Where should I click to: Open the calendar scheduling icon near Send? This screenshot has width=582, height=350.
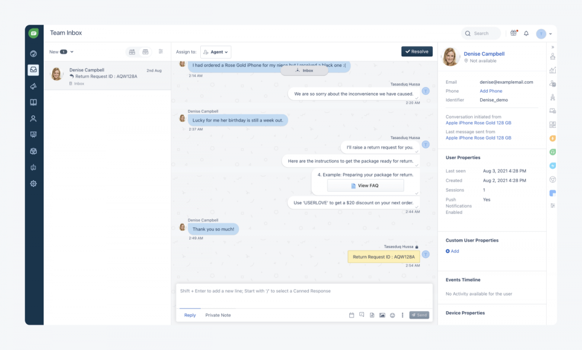pos(351,315)
